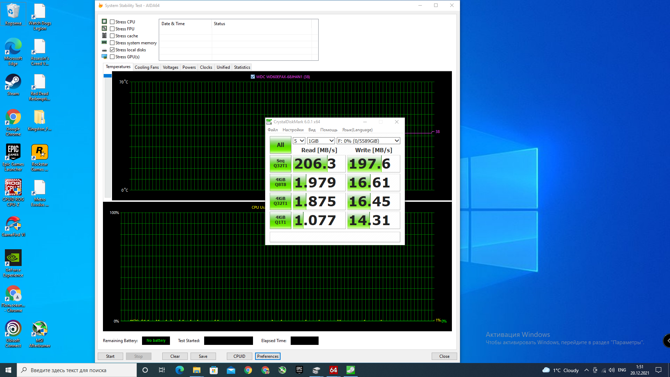Click the green All benchmark button
The image size is (670, 377).
[280, 145]
